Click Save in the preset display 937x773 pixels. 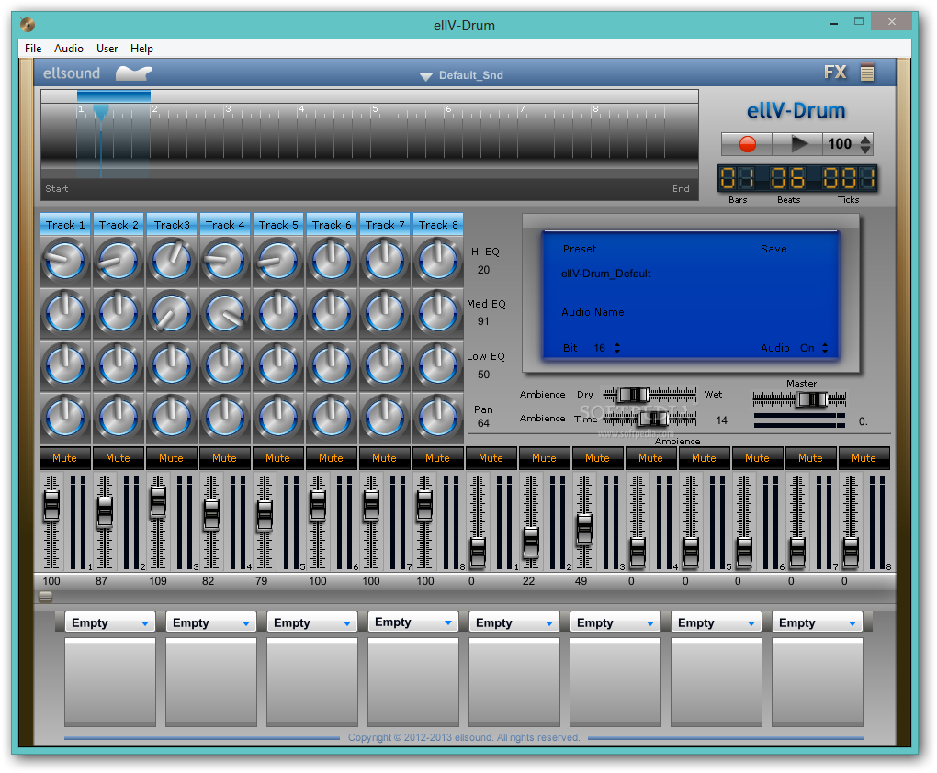(773, 249)
